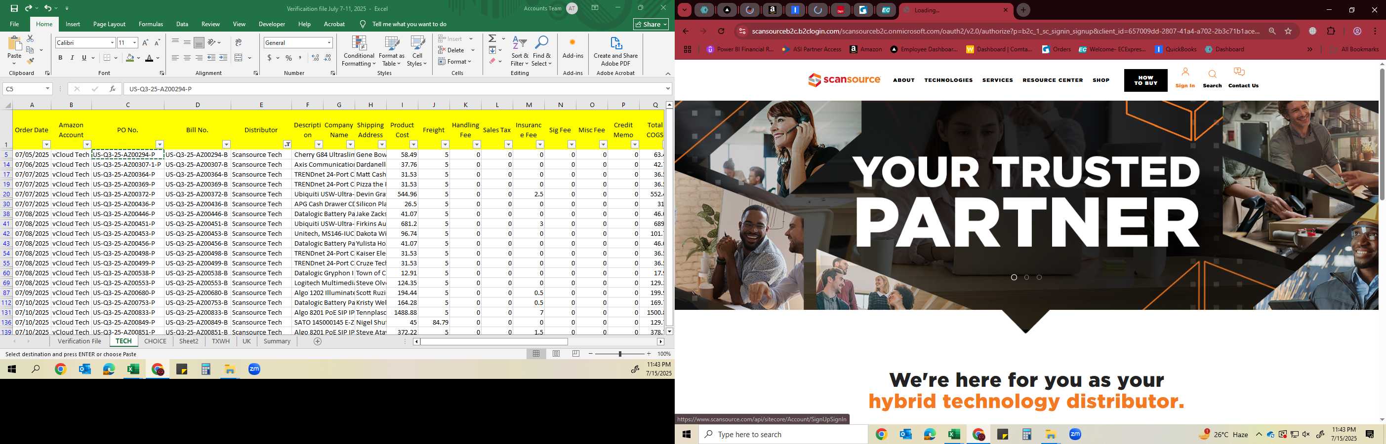Open Add-ins from the Excel ribbon

coord(572,48)
